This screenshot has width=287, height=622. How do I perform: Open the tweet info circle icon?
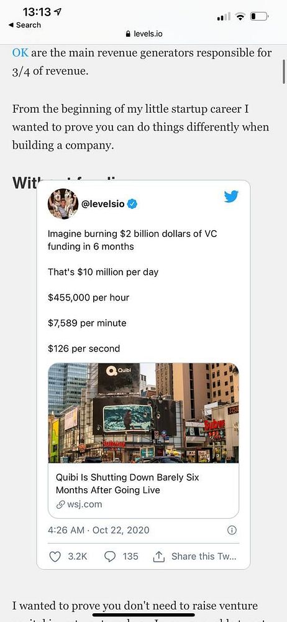pyautogui.click(x=233, y=530)
